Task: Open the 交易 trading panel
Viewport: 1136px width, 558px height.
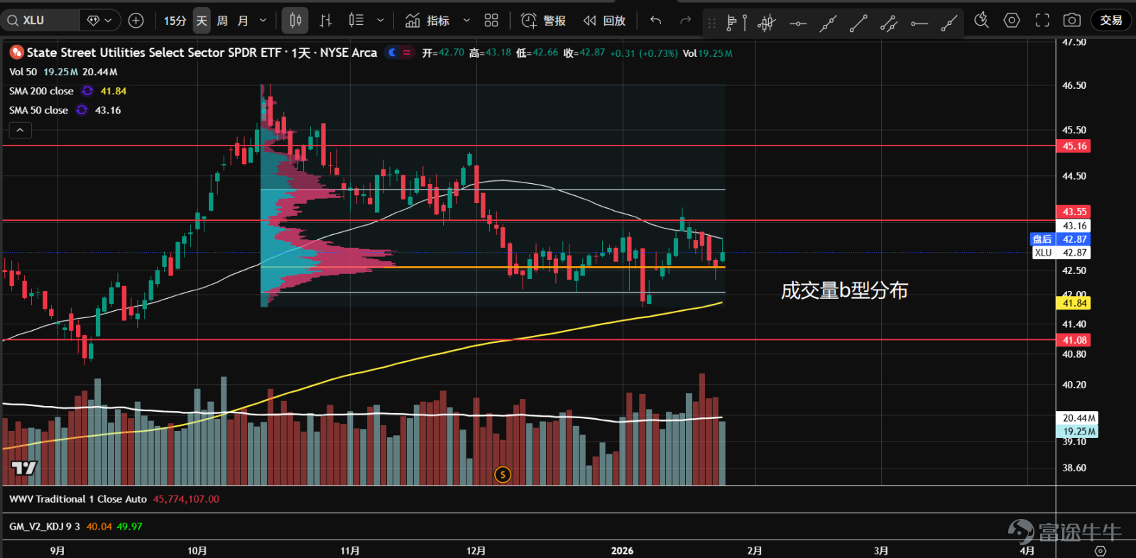Action: tap(1111, 21)
